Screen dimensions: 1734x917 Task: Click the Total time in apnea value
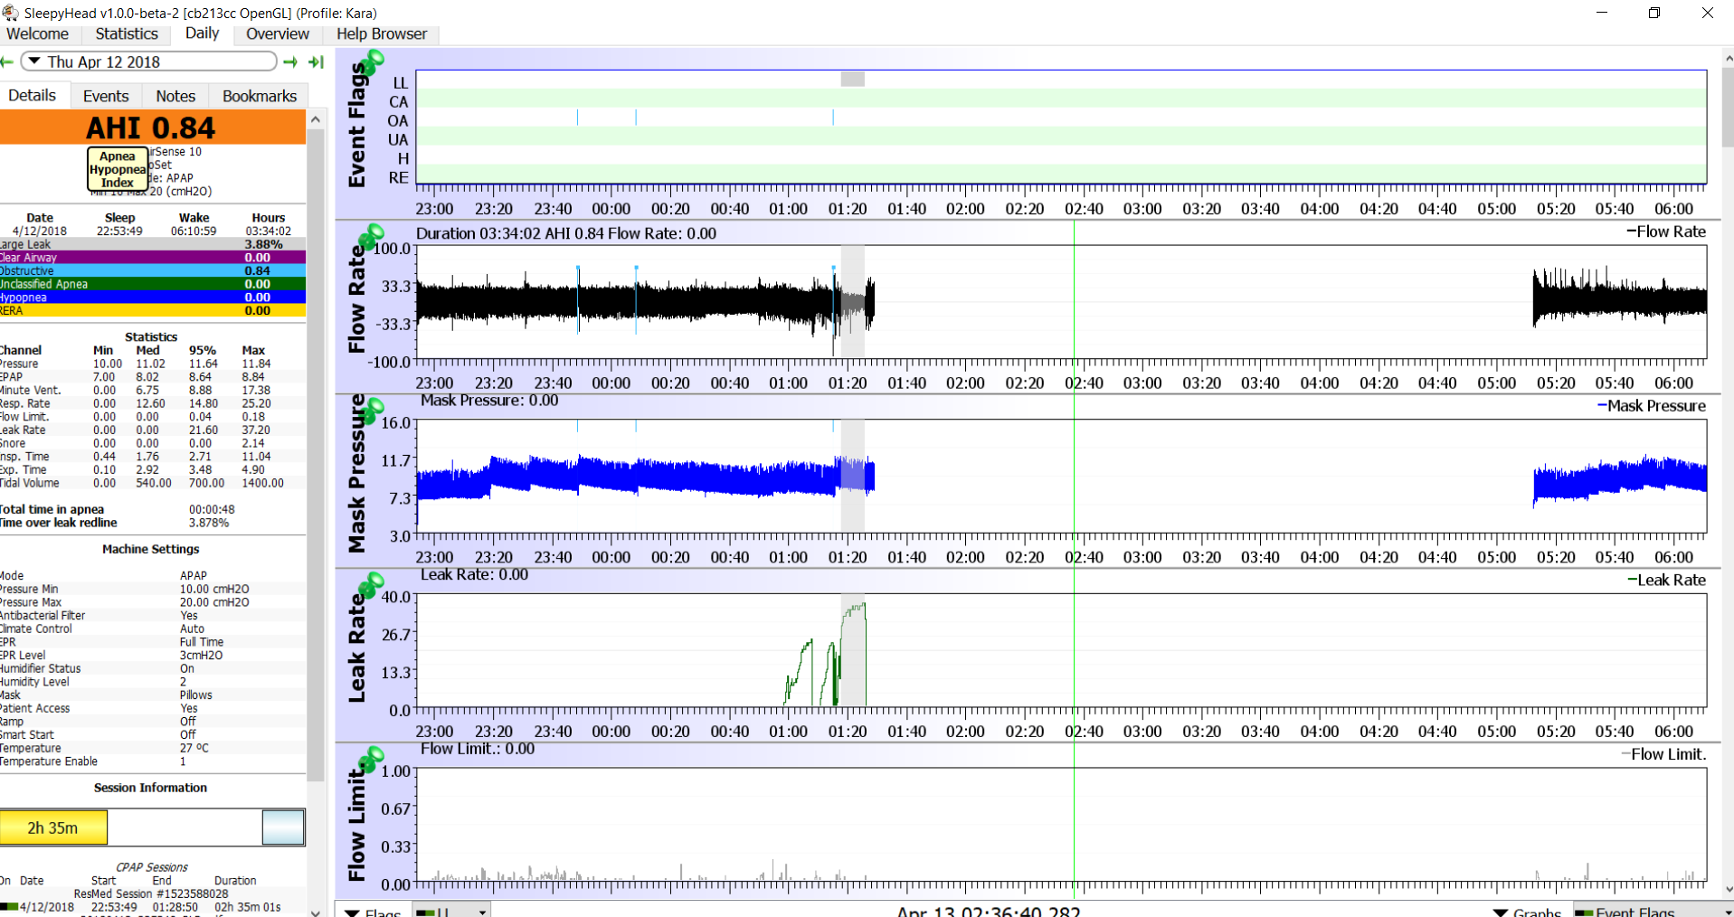[212, 509]
